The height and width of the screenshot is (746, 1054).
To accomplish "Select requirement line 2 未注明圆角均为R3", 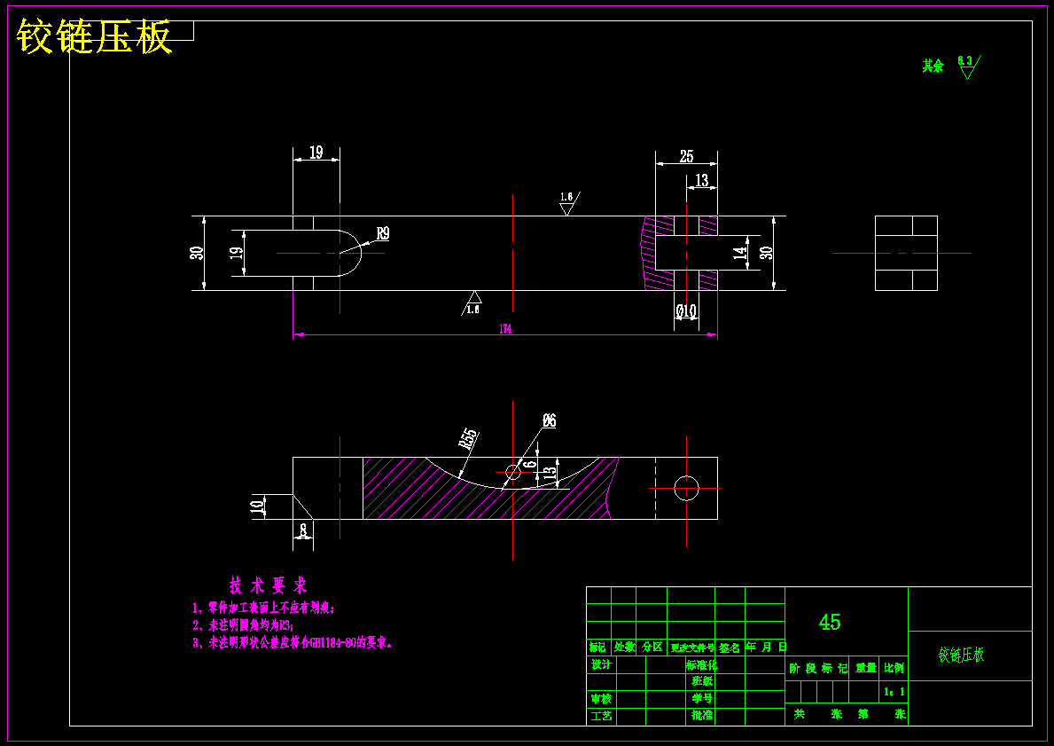I will tap(244, 625).
